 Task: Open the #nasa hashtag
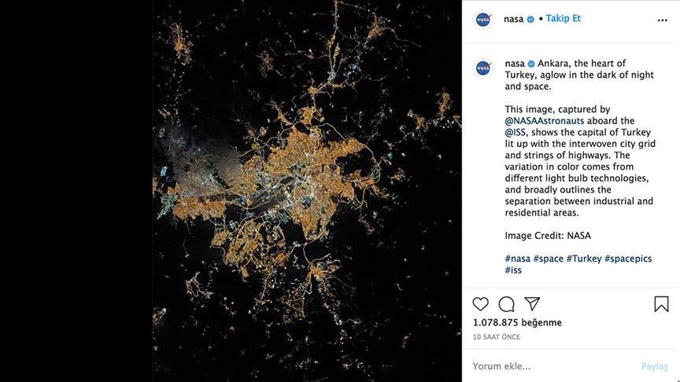517,259
